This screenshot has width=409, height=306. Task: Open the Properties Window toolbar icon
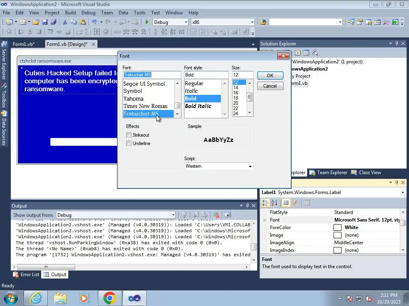(x=360, y=22)
